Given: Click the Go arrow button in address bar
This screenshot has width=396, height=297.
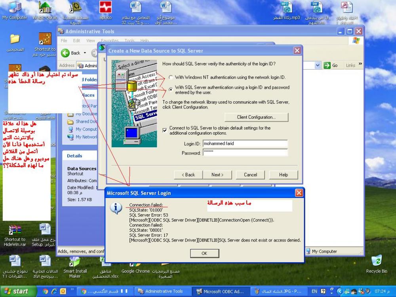Looking at the screenshot, I should coord(327,65).
